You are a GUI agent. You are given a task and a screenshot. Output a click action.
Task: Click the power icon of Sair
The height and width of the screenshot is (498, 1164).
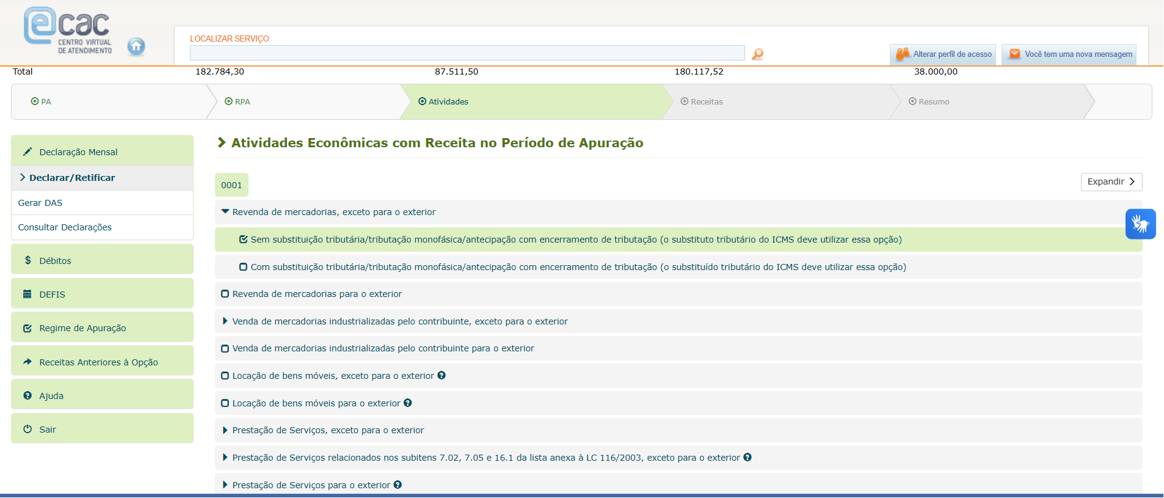coord(27,429)
